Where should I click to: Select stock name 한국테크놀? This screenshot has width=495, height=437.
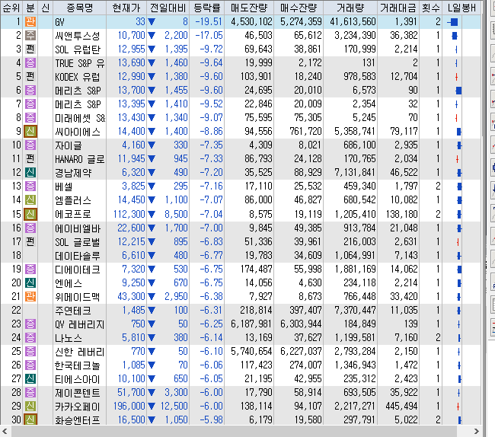click(78, 365)
